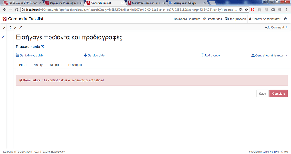Expand the first collapsed left panel chevron
Image resolution: width=291 pixels, height=154 pixels.
4,27
